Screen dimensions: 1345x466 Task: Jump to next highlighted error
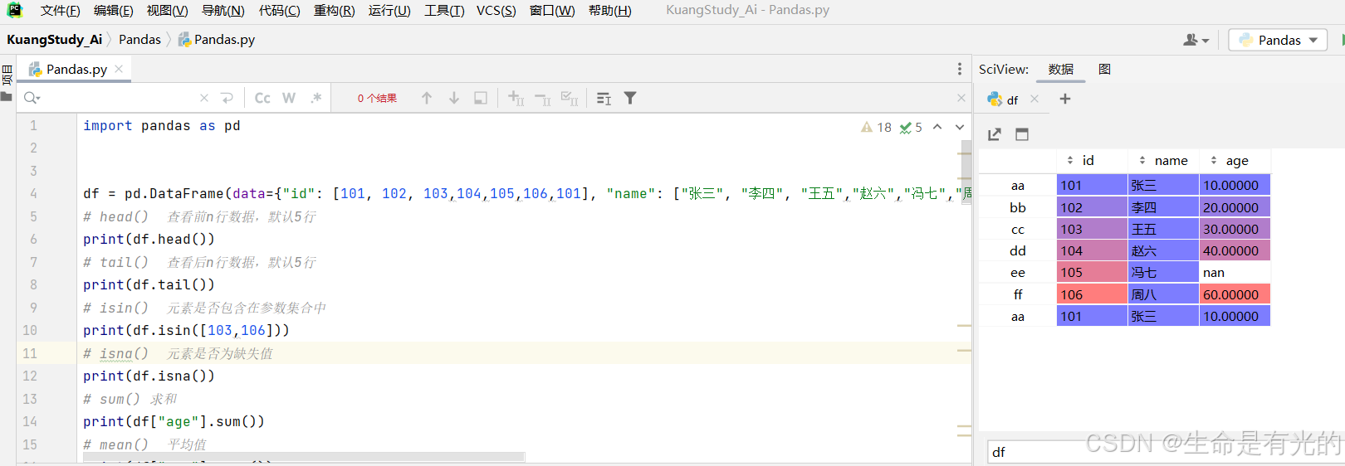[960, 127]
